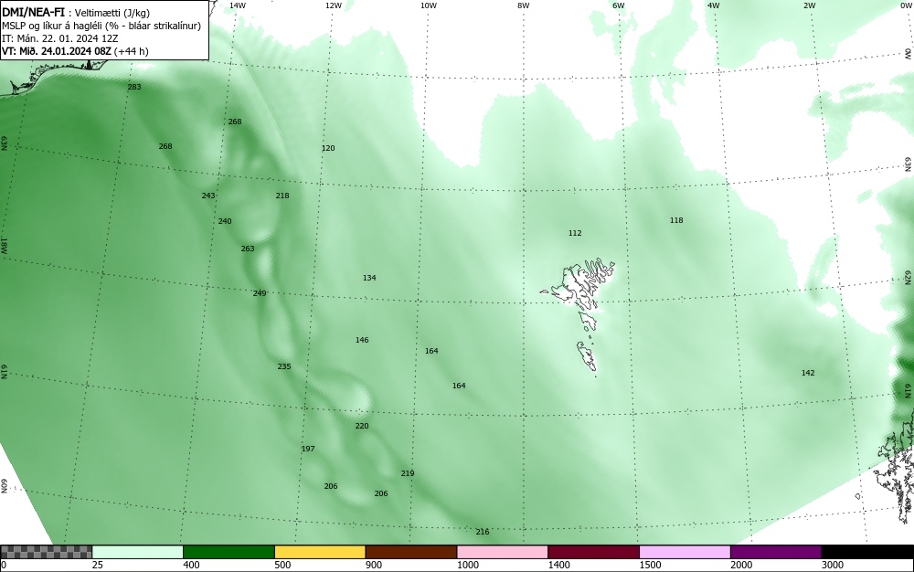Click the purple 2000–3000 legend swatch
This screenshot has width=914, height=572.
(776, 552)
